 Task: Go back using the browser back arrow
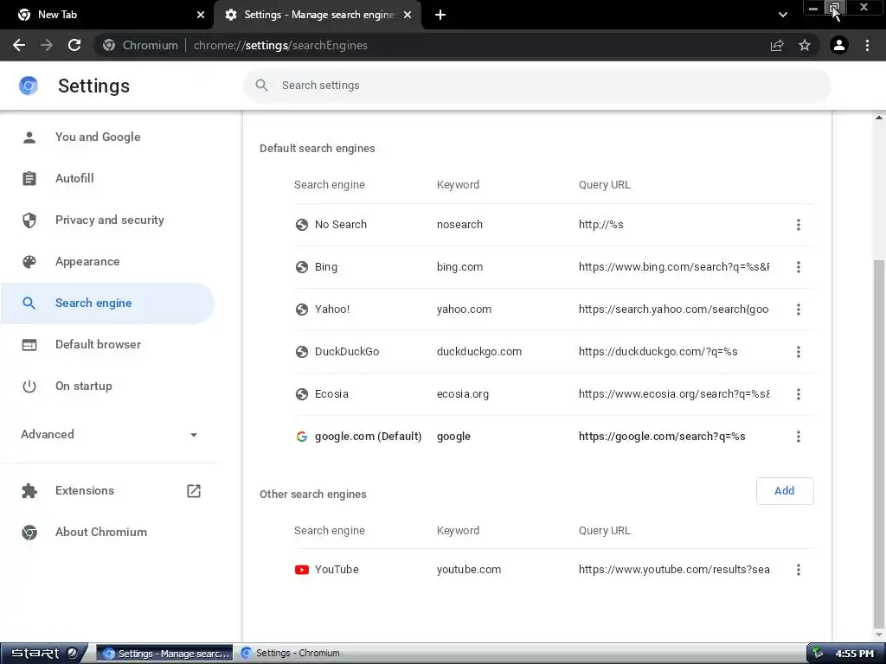click(x=19, y=45)
